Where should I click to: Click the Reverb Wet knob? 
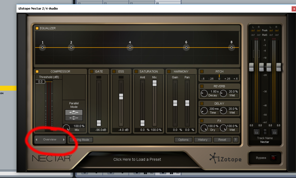(223, 93)
